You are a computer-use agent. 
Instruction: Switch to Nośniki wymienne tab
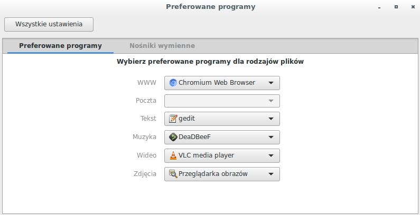tap(162, 46)
